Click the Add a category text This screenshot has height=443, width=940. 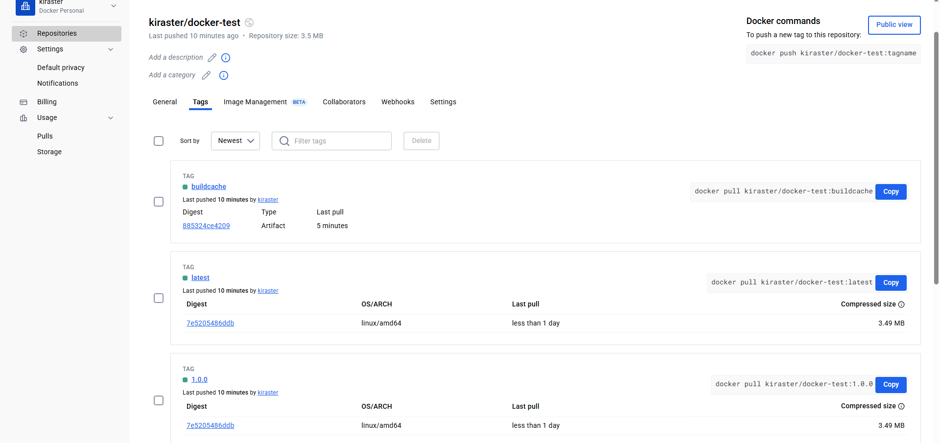click(x=172, y=75)
